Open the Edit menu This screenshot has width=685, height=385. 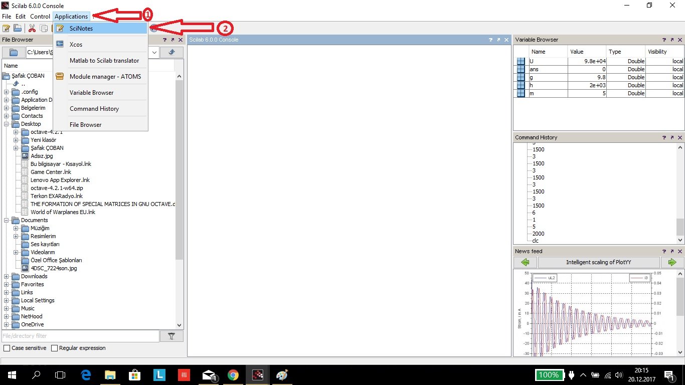click(21, 17)
